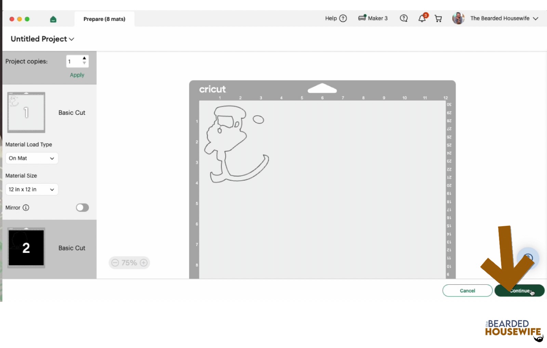
Task: Click Apply for project copies
Action: click(x=77, y=75)
